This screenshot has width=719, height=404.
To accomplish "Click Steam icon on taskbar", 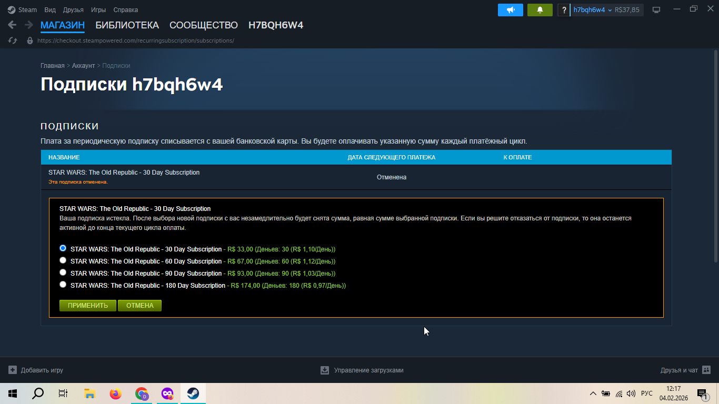I will [x=193, y=393].
